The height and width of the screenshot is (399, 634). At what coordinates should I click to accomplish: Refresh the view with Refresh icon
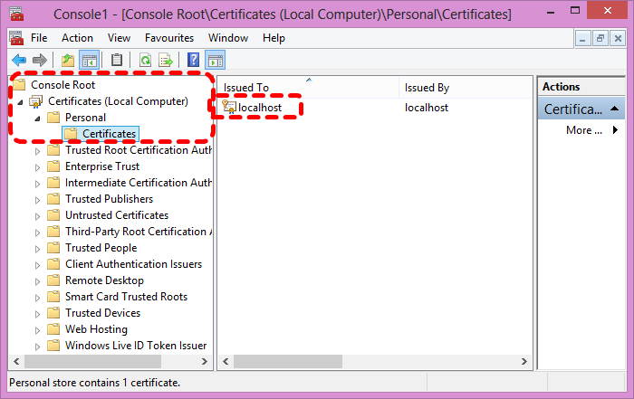(x=145, y=61)
